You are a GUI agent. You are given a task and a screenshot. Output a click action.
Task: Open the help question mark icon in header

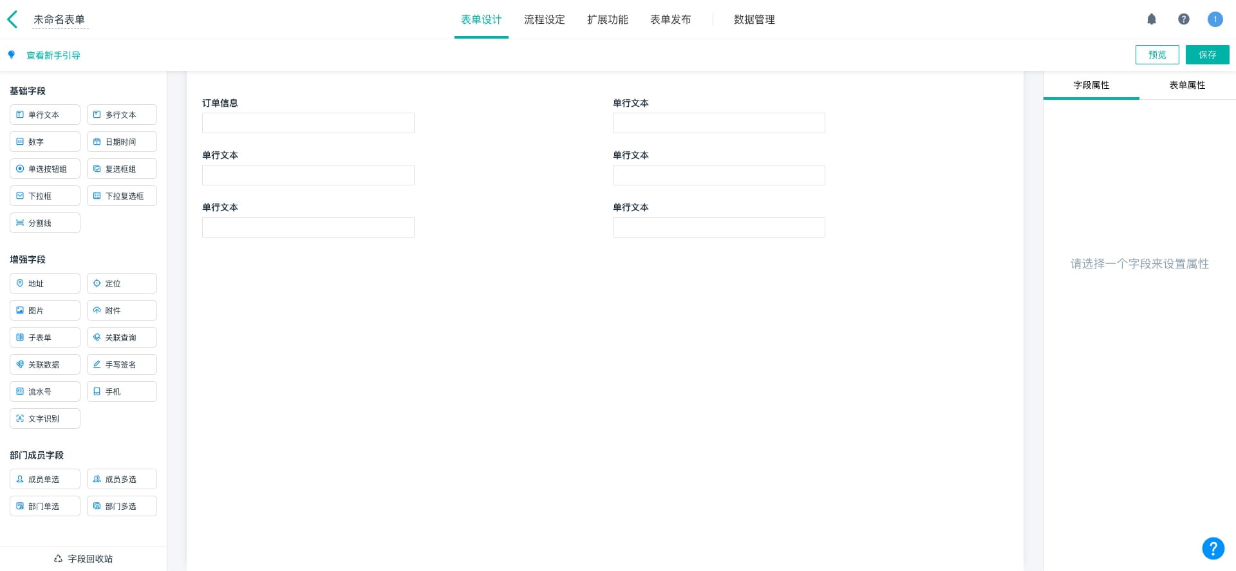1184,19
